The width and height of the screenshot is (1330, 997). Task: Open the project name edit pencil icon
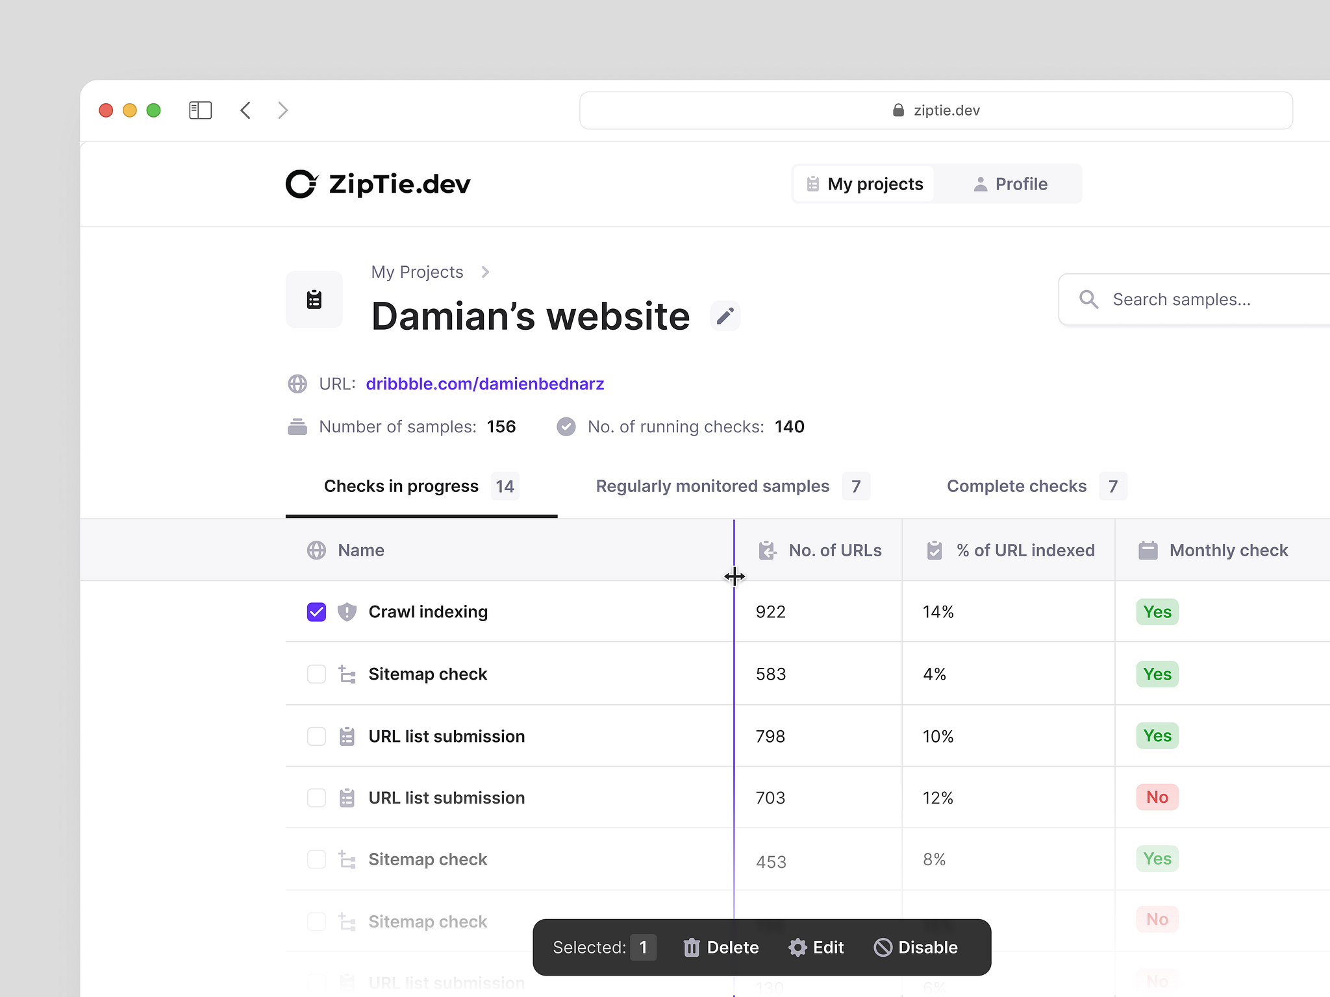[x=725, y=316]
